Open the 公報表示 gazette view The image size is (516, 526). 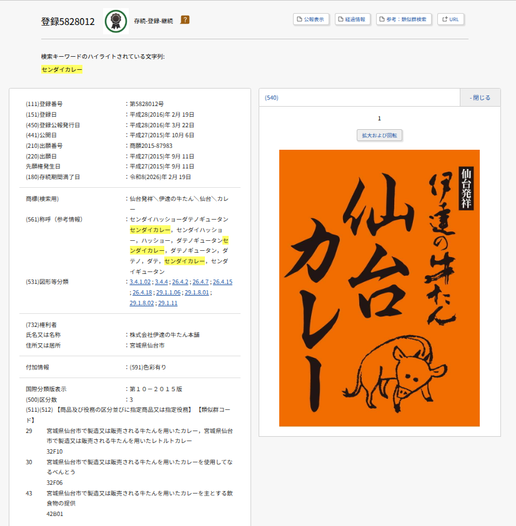tap(312, 19)
